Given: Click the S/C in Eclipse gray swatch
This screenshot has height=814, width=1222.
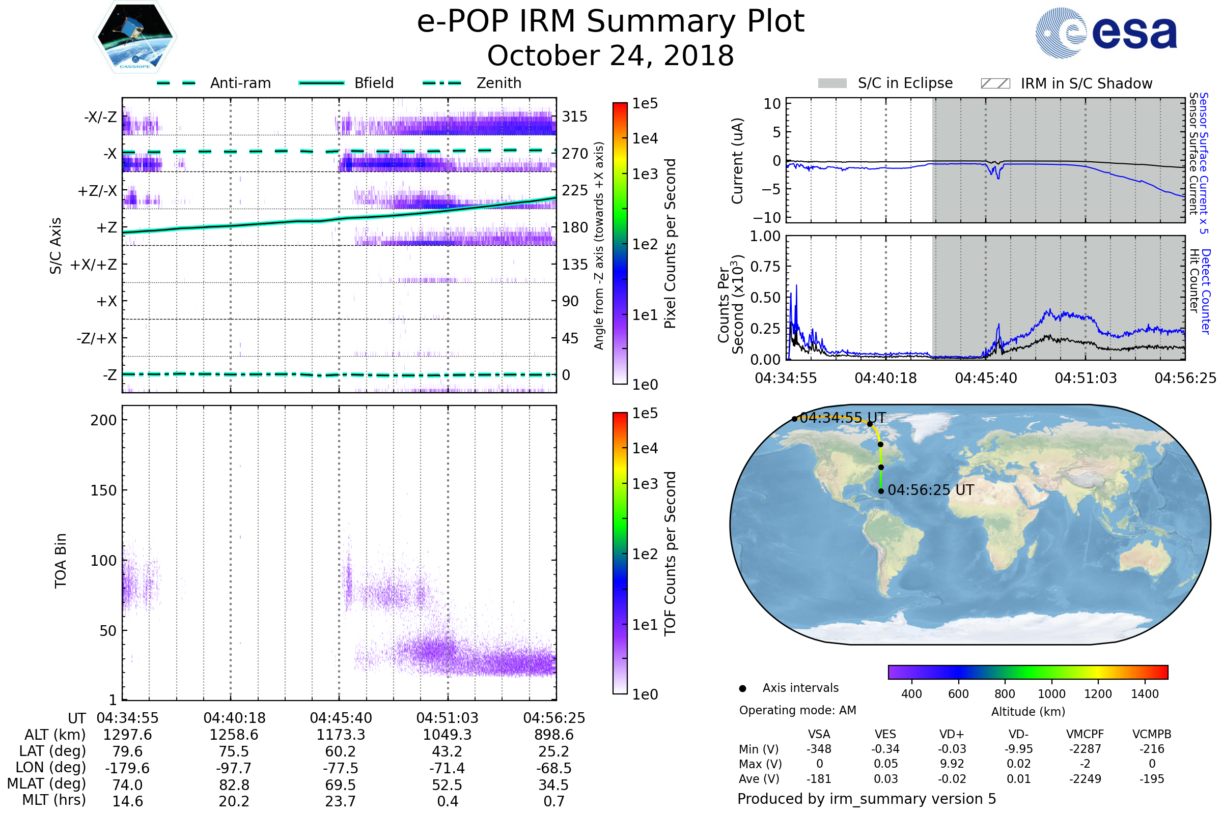Looking at the screenshot, I should (x=832, y=83).
